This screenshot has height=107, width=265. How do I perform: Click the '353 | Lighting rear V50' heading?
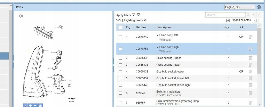coord(131,20)
